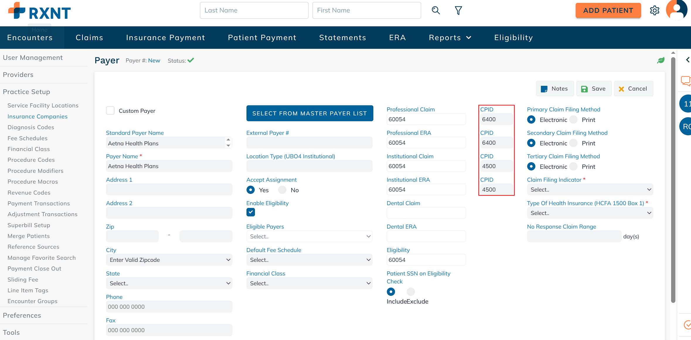The height and width of the screenshot is (340, 691).
Task: Open the Claim Filing Indicator dropdown
Action: pos(590,189)
